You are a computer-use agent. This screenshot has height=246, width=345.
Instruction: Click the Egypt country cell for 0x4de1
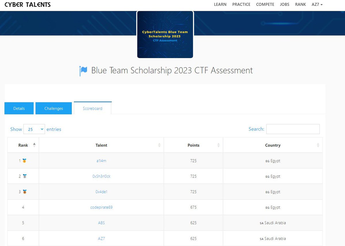tap(273, 192)
